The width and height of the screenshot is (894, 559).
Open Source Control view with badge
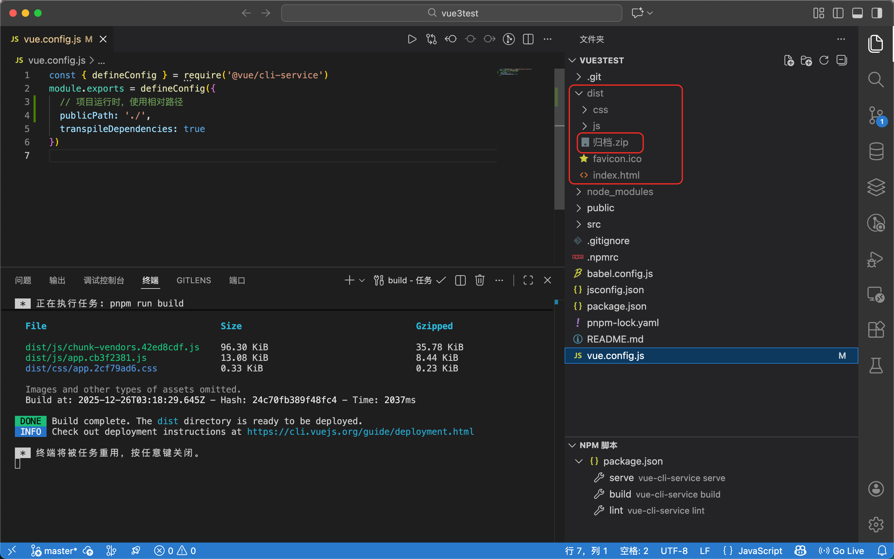point(875,115)
